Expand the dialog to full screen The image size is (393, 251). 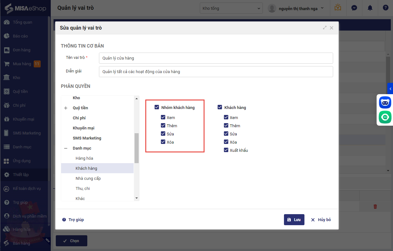point(325,28)
